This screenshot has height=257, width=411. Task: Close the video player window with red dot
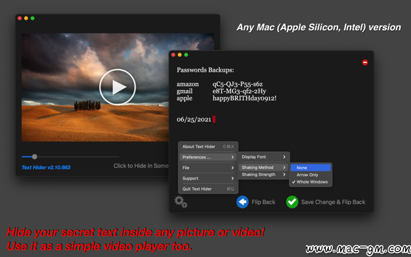point(20,18)
